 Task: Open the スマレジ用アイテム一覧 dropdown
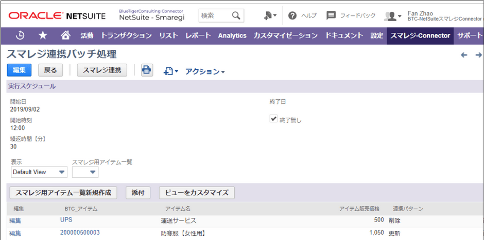point(85,172)
